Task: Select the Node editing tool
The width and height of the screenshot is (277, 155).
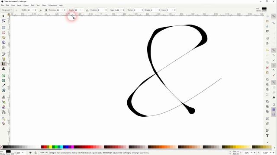Action: 3,21
